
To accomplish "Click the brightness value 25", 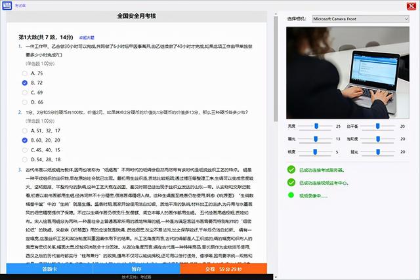I will pyautogui.click(x=339, y=126).
